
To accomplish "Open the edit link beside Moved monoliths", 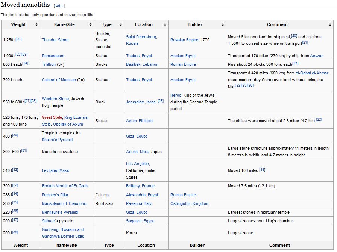I will (x=59, y=6).
